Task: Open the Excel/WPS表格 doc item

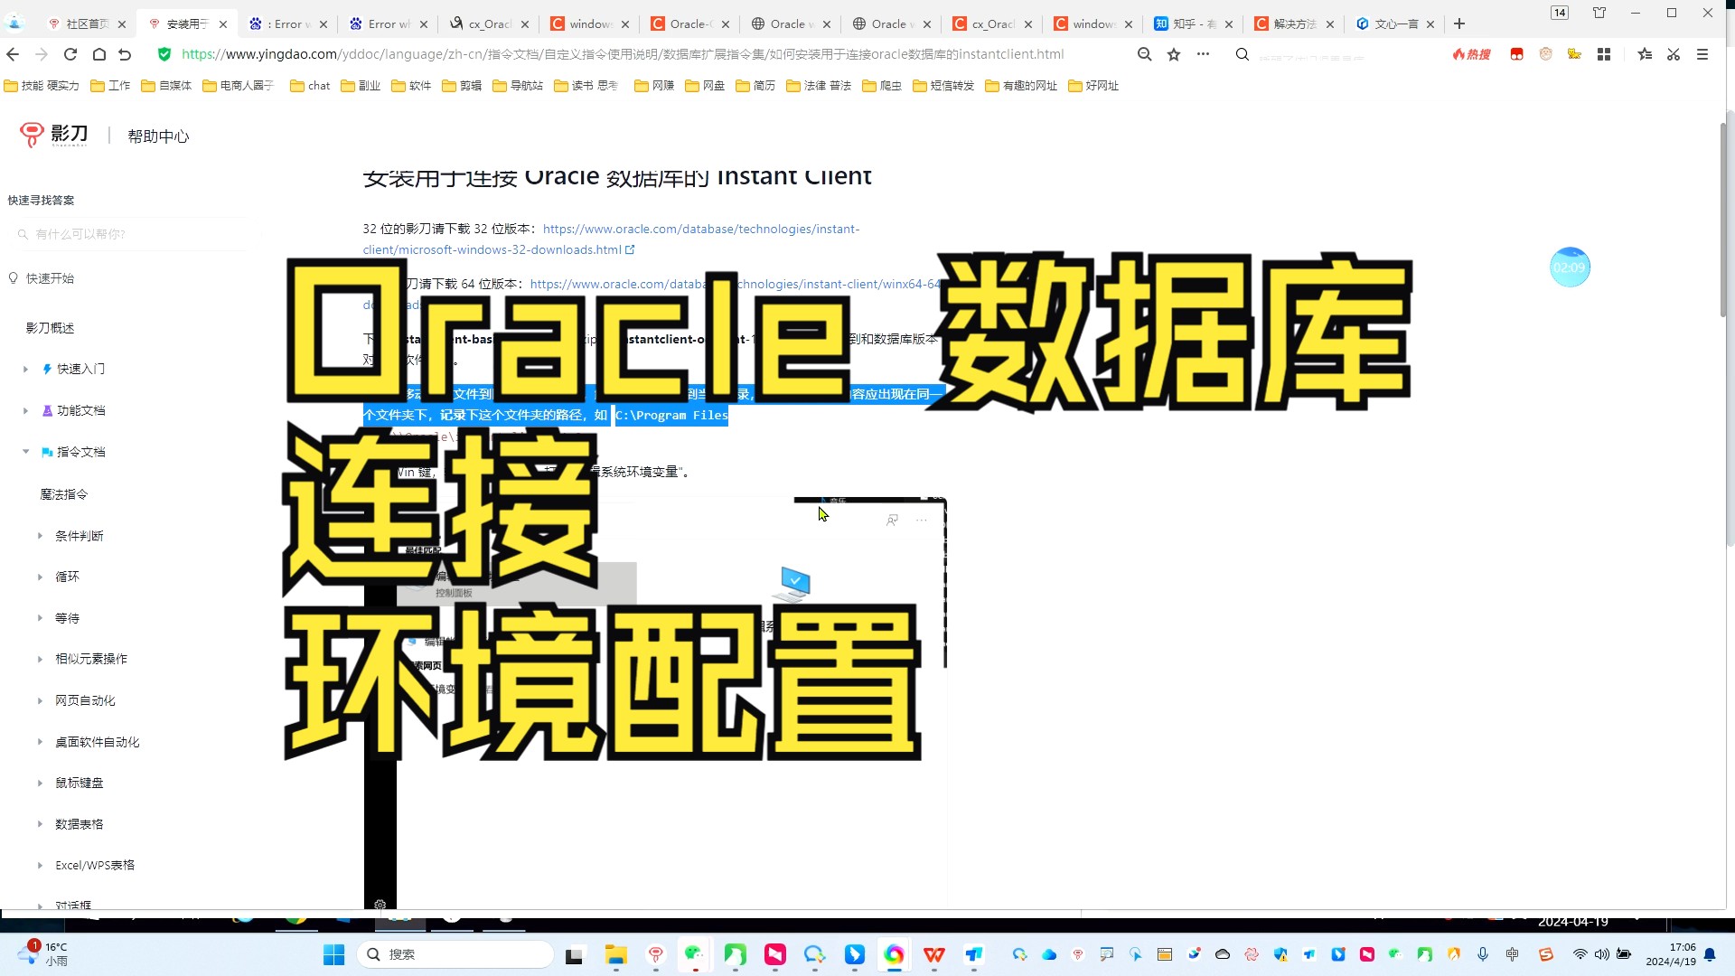Action: (95, 865)
